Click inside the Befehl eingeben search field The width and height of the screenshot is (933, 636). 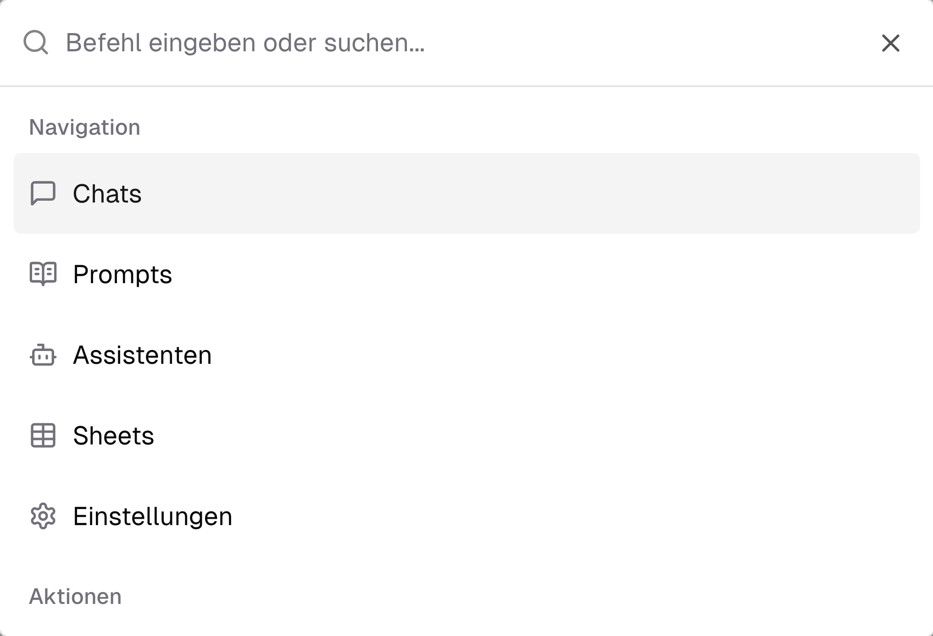coord(321,44)
